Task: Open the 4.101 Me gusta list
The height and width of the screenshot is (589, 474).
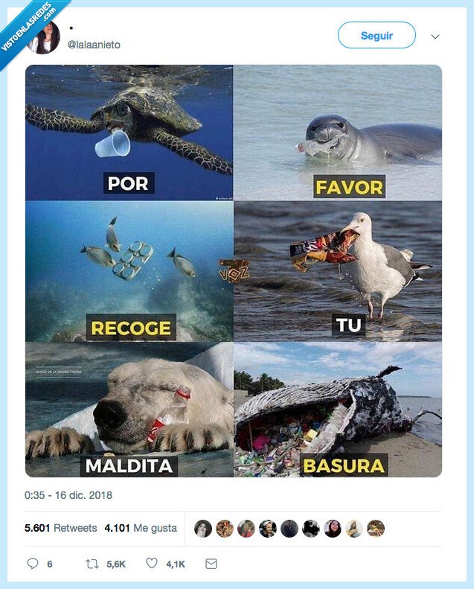Action: coord(141,528)
